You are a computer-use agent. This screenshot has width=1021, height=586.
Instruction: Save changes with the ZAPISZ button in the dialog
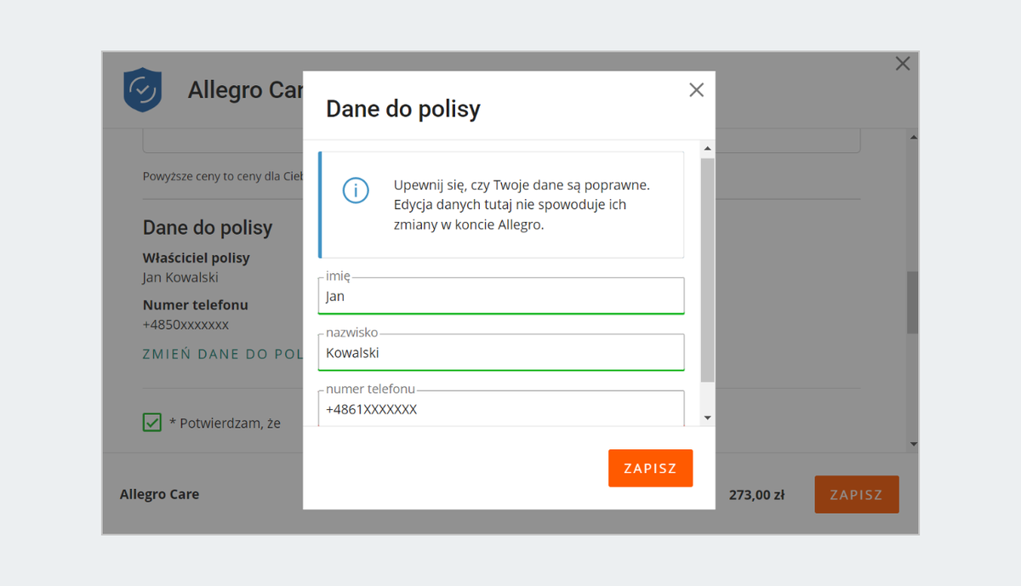point(650,468)
